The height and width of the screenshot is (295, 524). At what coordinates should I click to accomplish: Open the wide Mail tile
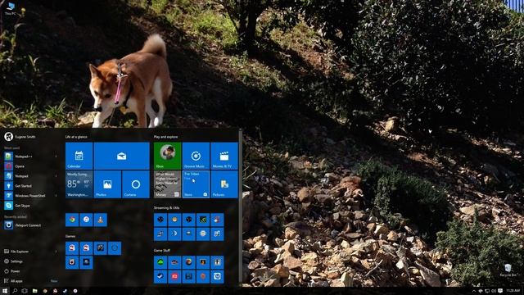pos(122,156)
